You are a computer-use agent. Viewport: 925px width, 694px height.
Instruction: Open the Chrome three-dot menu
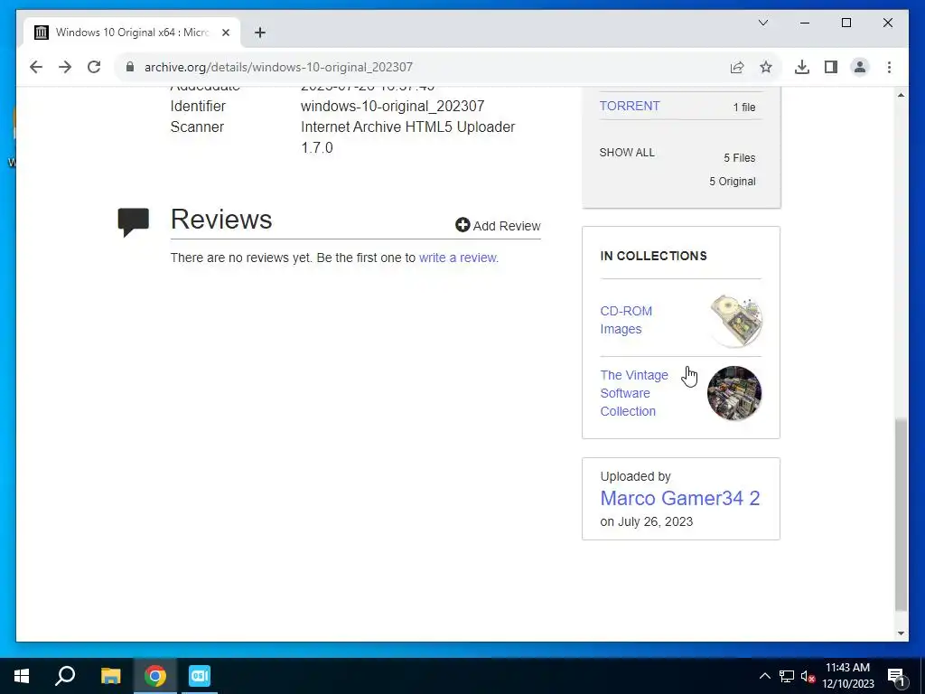click(889, 67)
